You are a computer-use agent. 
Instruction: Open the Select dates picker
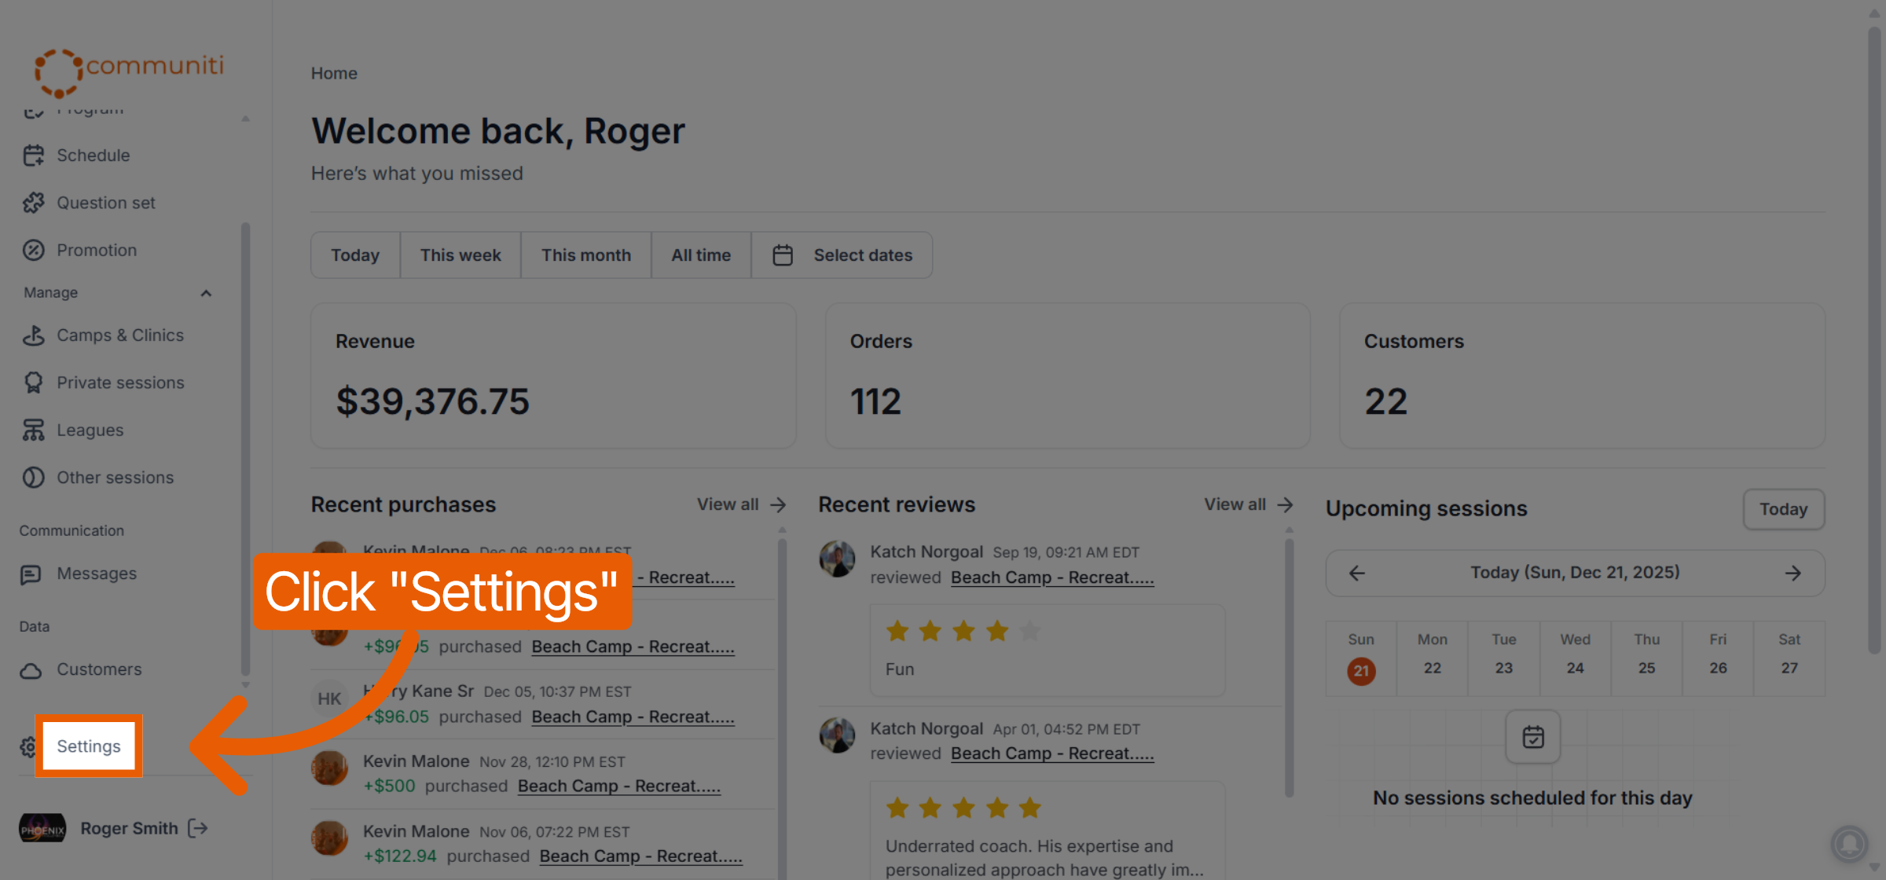842,255
